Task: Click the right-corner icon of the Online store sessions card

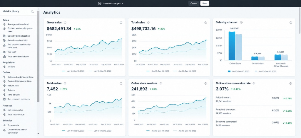Action: tap(205, 84)
